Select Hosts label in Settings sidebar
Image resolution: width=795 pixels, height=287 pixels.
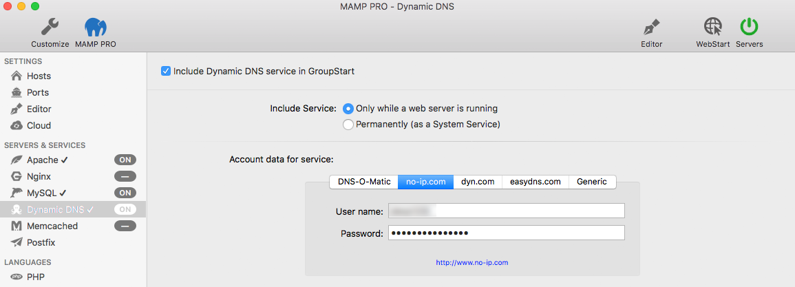(x=39, y=76)
